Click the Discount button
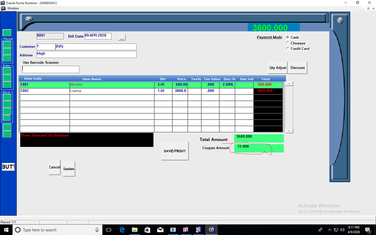Viewport: 376px width, 235px height. tap(298, 68)
